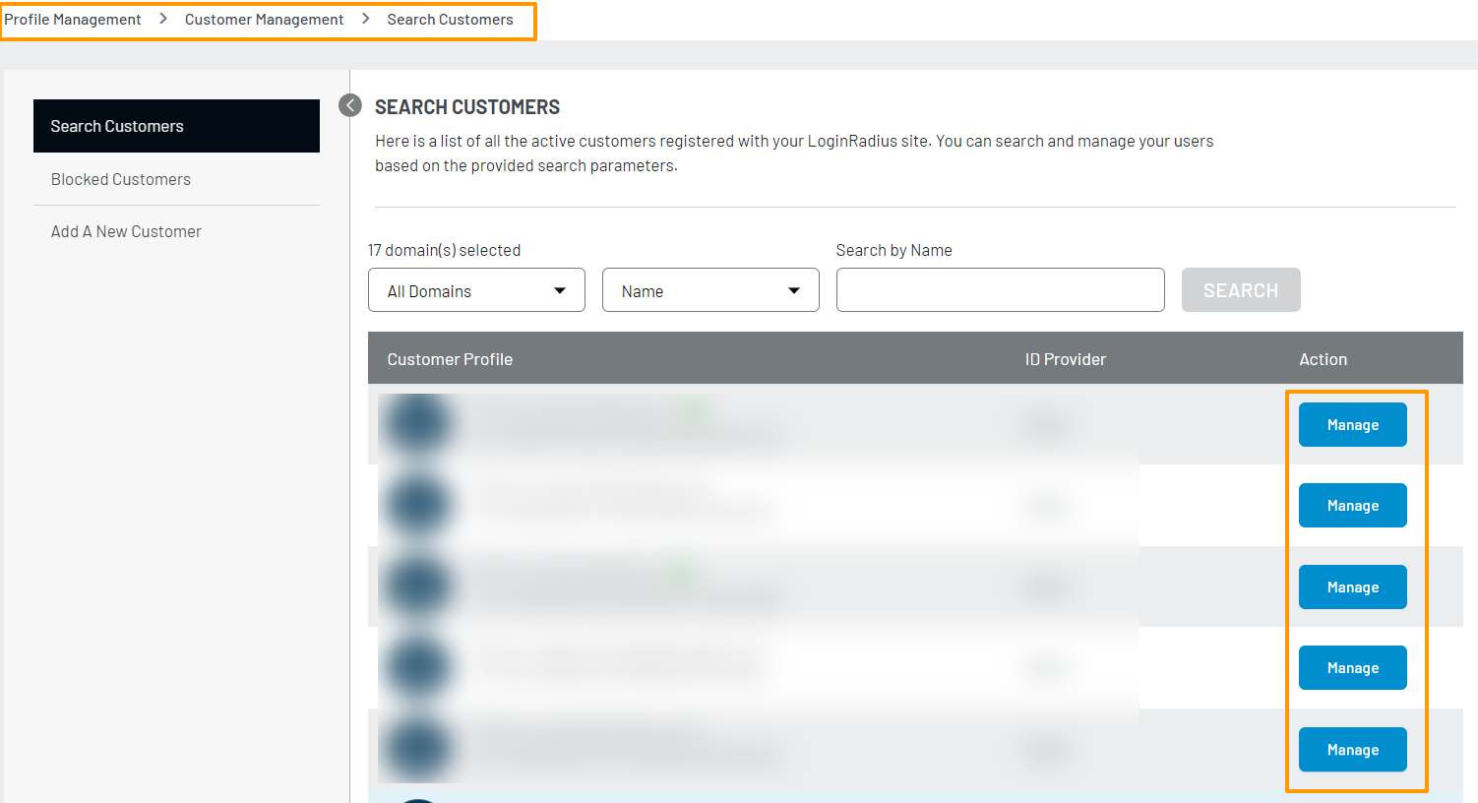
Task: Open Profile Management from the breadcrumb
Action: (x=72, y=19)
